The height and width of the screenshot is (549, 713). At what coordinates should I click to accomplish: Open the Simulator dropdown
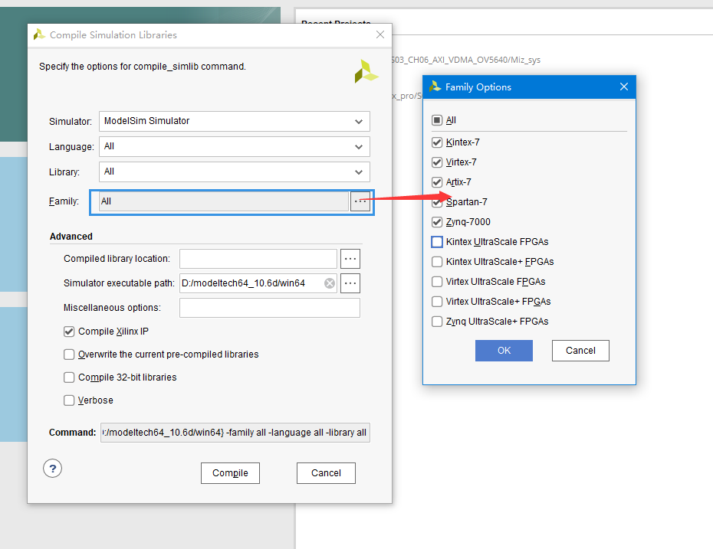tap(235, 121)
